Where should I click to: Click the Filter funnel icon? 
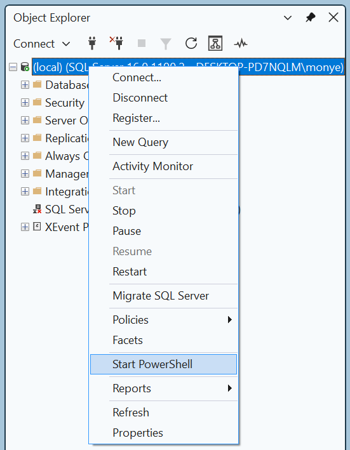[x=166, y=44]
